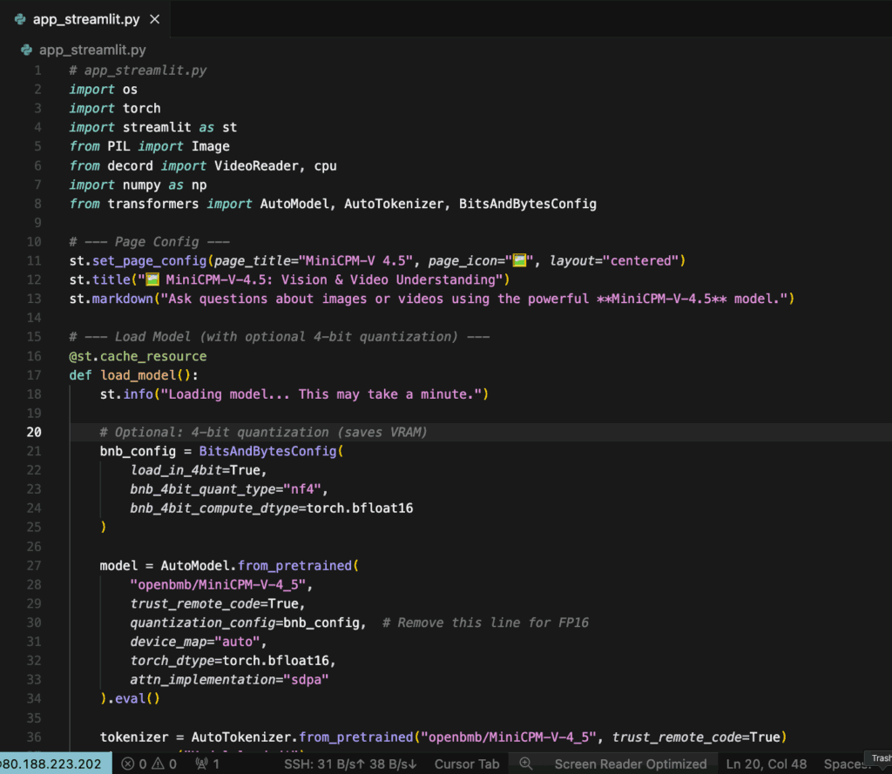Click SSH transfer rate status entry

(350, 764)
